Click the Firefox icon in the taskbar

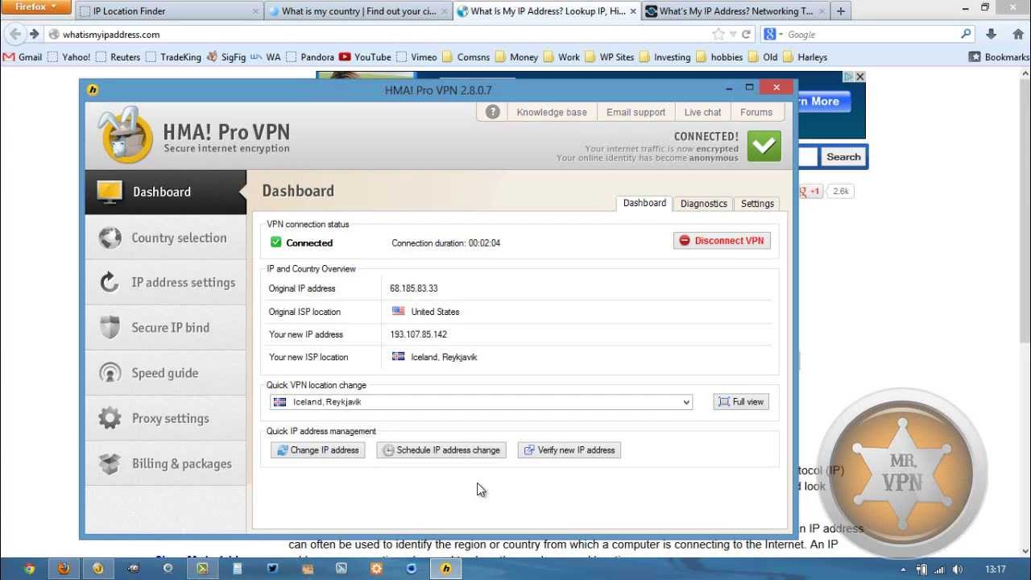63,569
